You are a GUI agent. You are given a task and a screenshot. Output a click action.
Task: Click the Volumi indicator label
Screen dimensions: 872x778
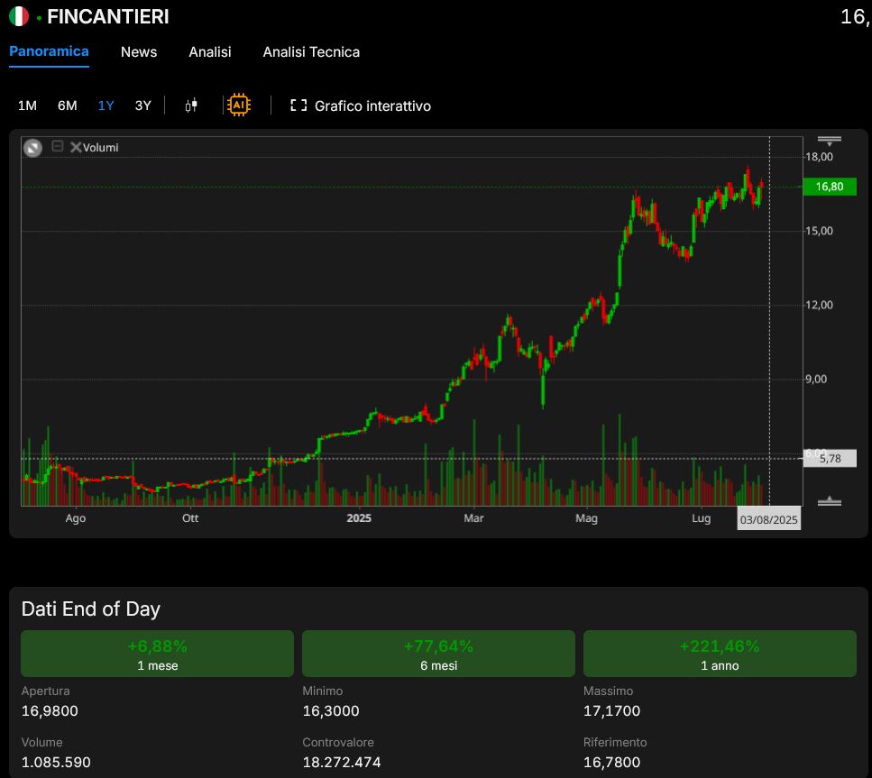tap(101, 147)
